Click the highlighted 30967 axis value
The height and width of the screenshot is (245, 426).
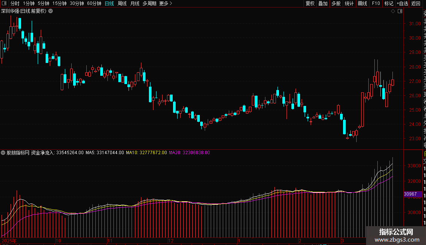[x=413, y=194]
